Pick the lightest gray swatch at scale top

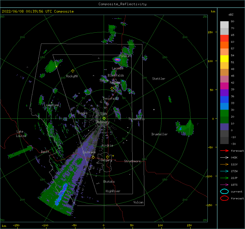[x=224, y=25]
